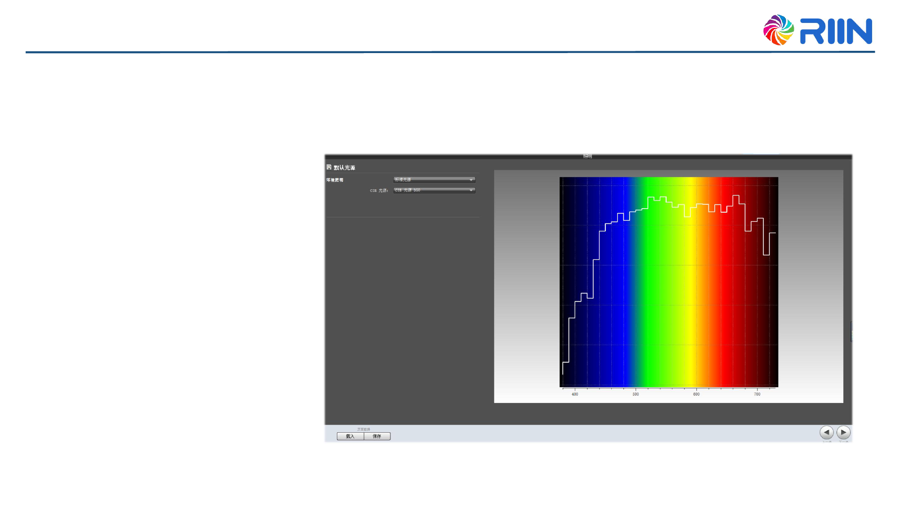
Task: Click the 载入 load button
Action: [350, 436]
